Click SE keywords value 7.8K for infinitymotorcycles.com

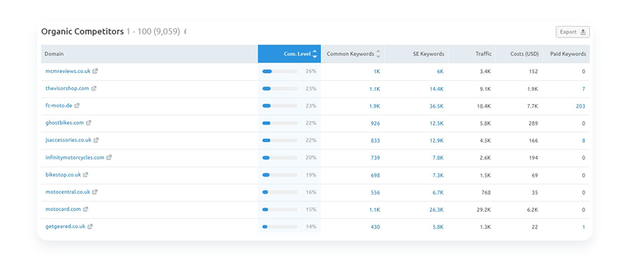point(438,158)
